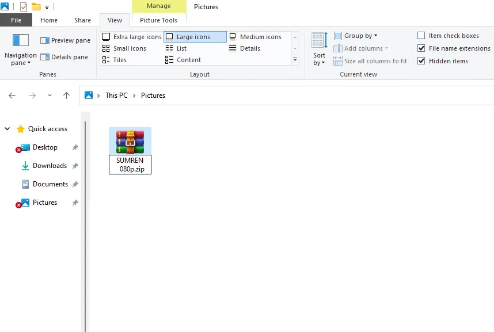
Task: Go back to previous folder
Action: pos(12,96)
